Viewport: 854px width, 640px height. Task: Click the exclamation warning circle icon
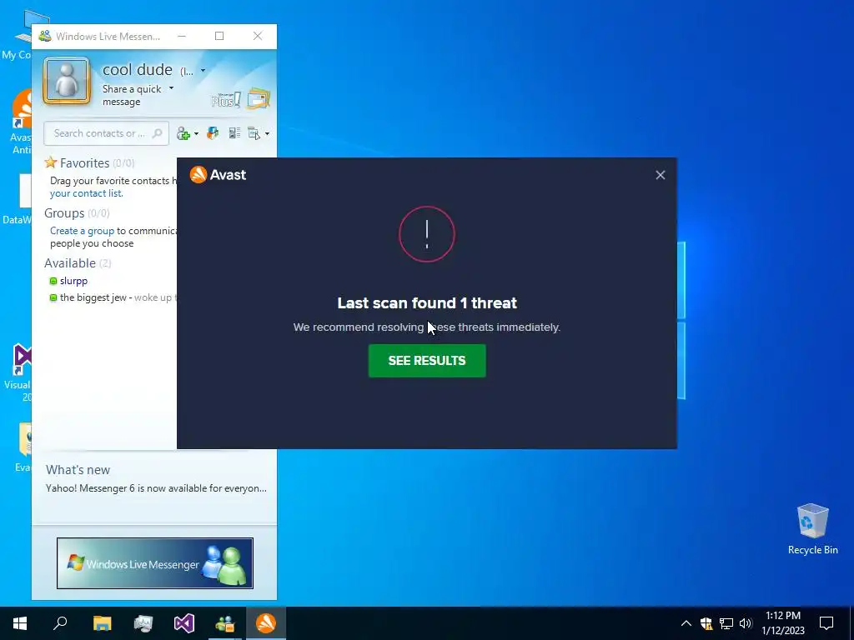[x=427, y=234]
